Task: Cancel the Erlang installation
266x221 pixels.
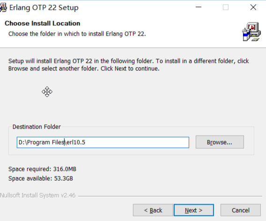Action: pyautogui.click(x=241, y=210)
